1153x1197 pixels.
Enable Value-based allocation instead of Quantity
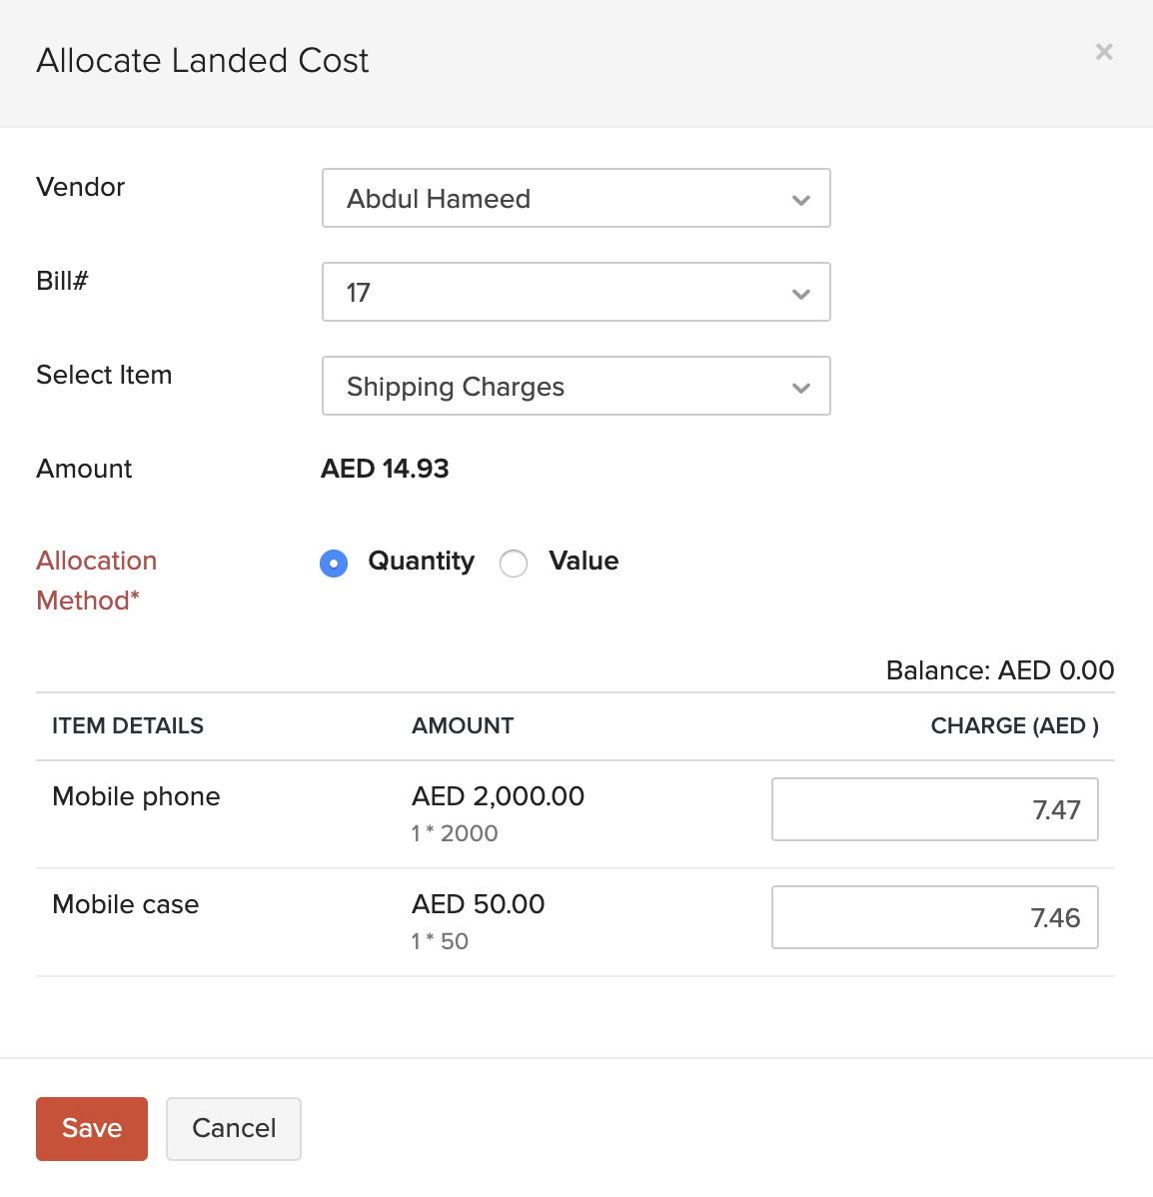point(514,564)
